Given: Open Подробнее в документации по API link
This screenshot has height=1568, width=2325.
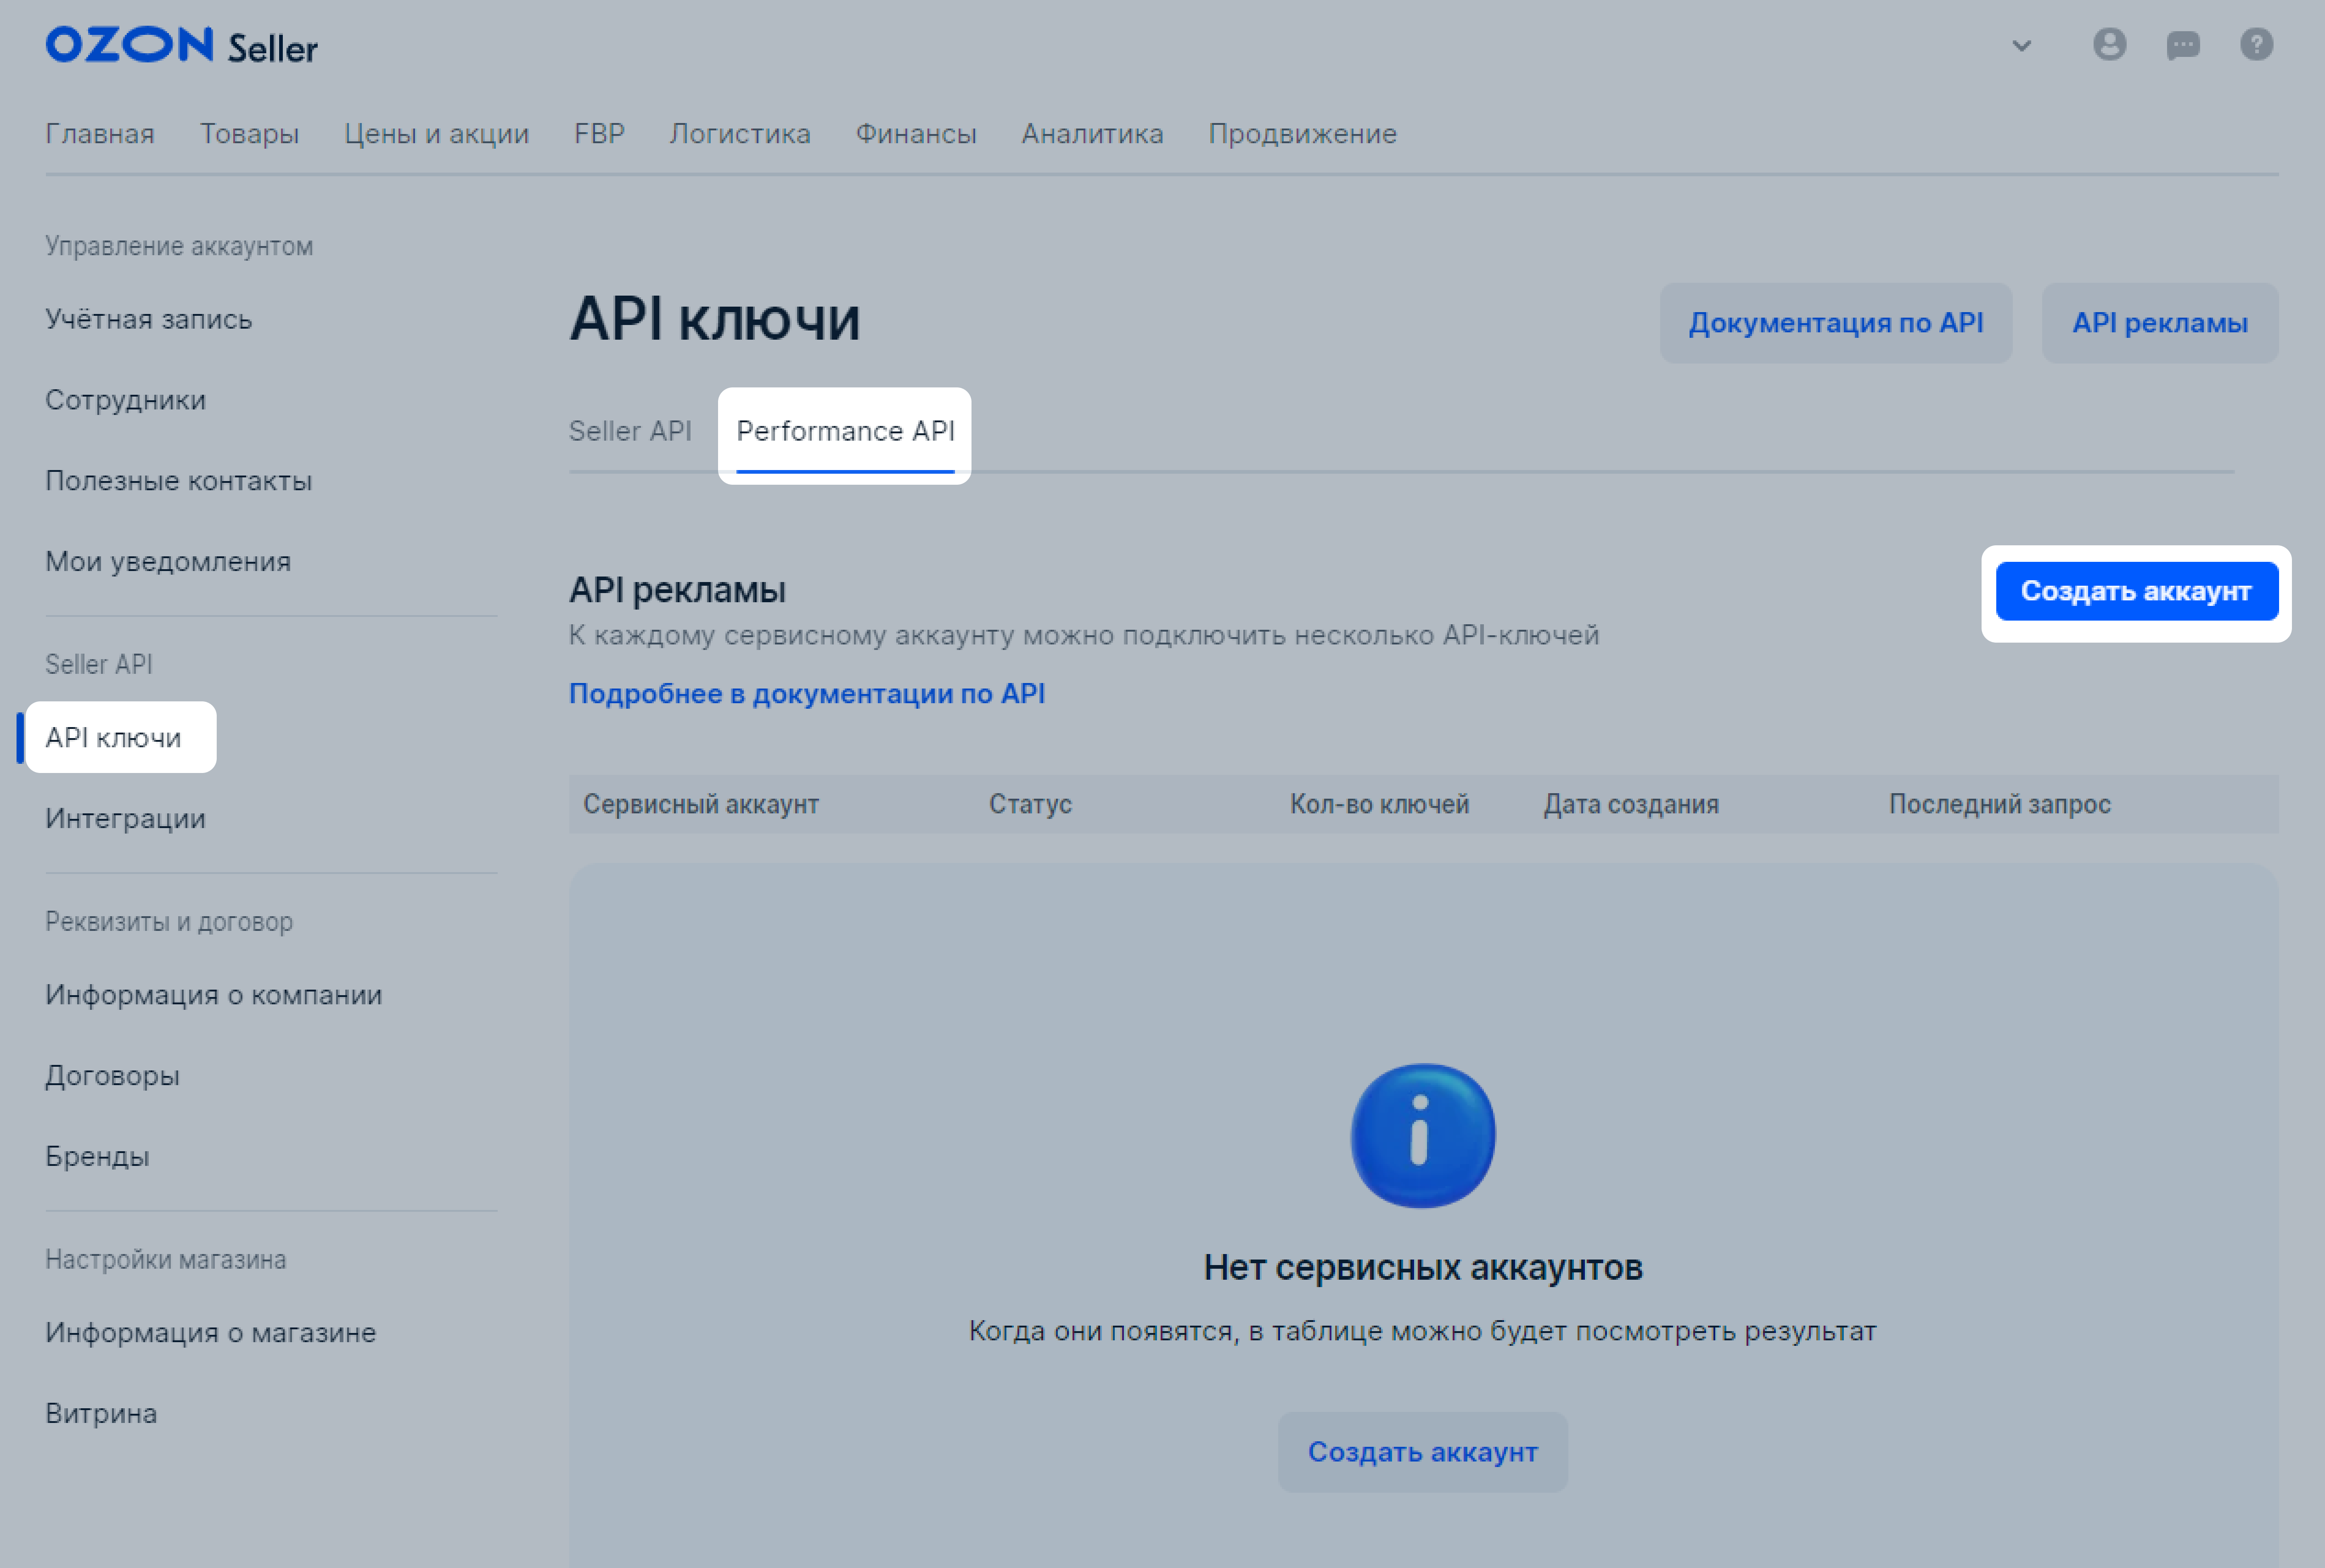Looking at the screenshot, I should pyautogui.click(x=807, y=694).
